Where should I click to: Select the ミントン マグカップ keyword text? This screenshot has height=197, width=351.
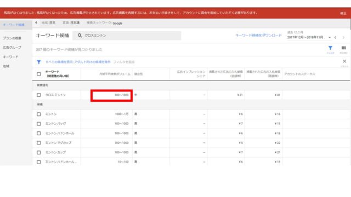point(58,143)
